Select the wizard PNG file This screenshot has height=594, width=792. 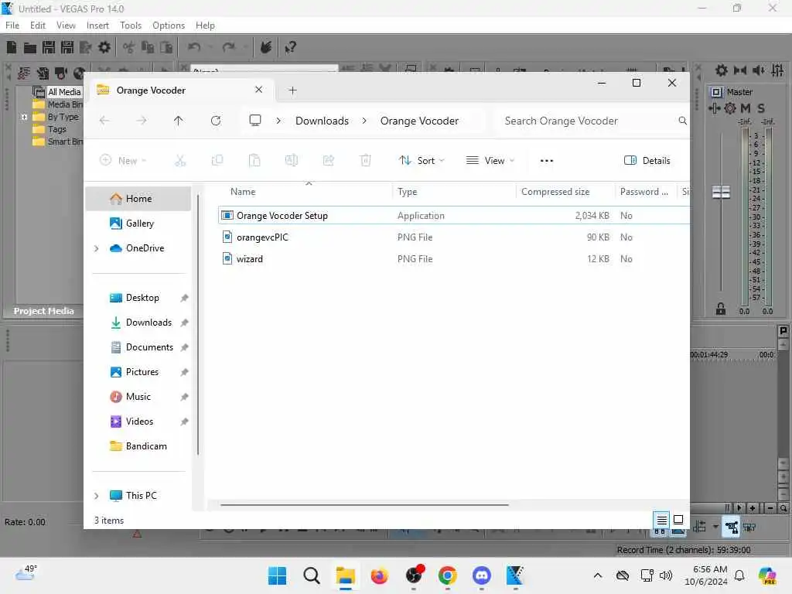tap(453, 258)
